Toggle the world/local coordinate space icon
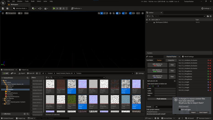 pos(110,13)
